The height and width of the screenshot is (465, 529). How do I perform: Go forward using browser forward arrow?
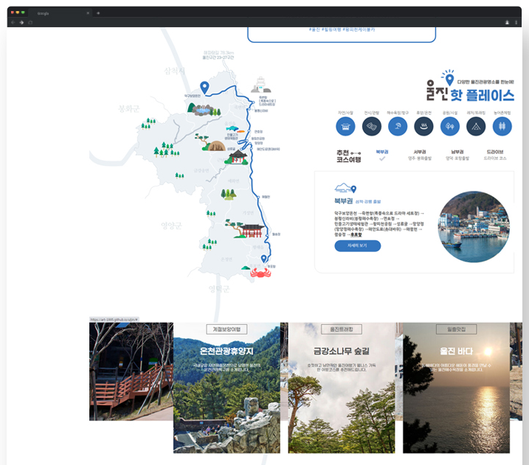coord(21,23)
